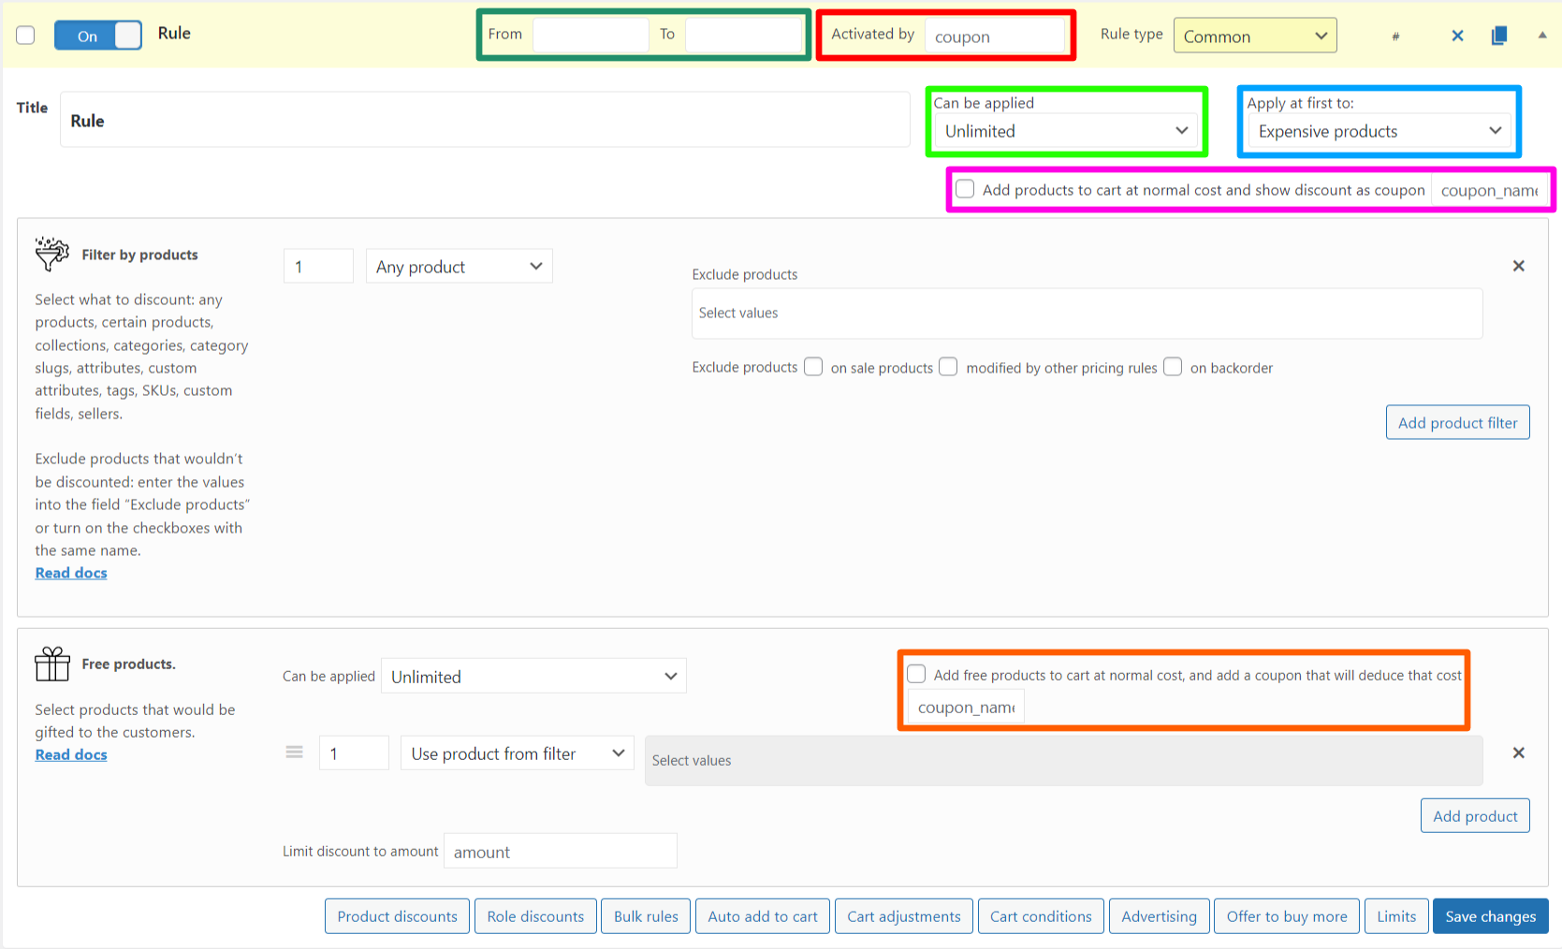Open Read docs link under Filter by products
This screenshot has height=949, width=1562.
[x=71, y=573]
